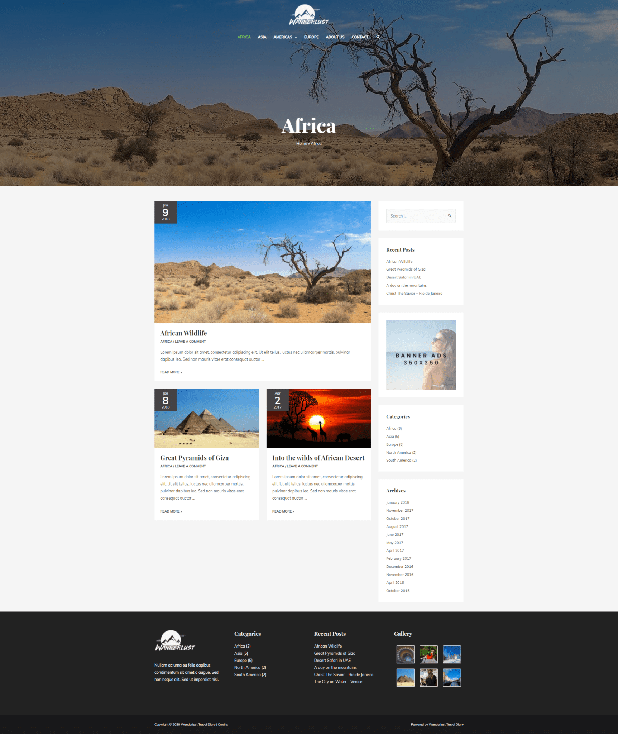Select sidebar category South America (2)
The height and width of the screenshot is (734, 618).
click(x=401, y=460)
